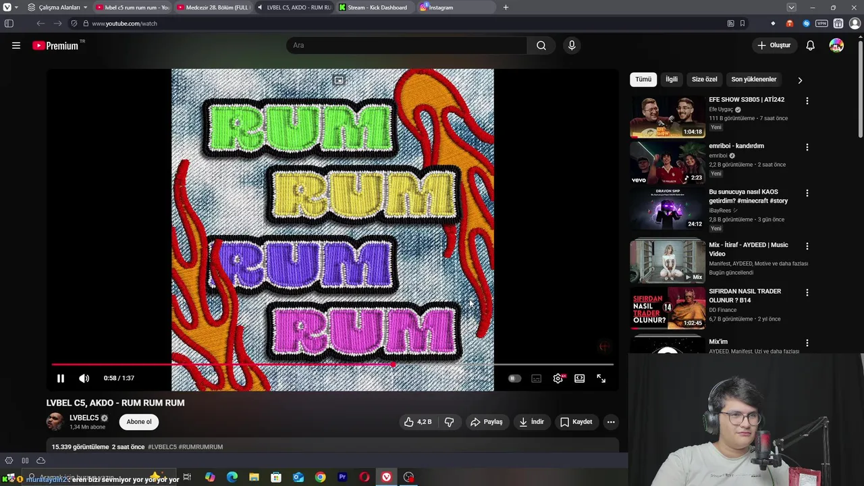Open status bar settings gear
864x486 pixels.
(9, 460)
